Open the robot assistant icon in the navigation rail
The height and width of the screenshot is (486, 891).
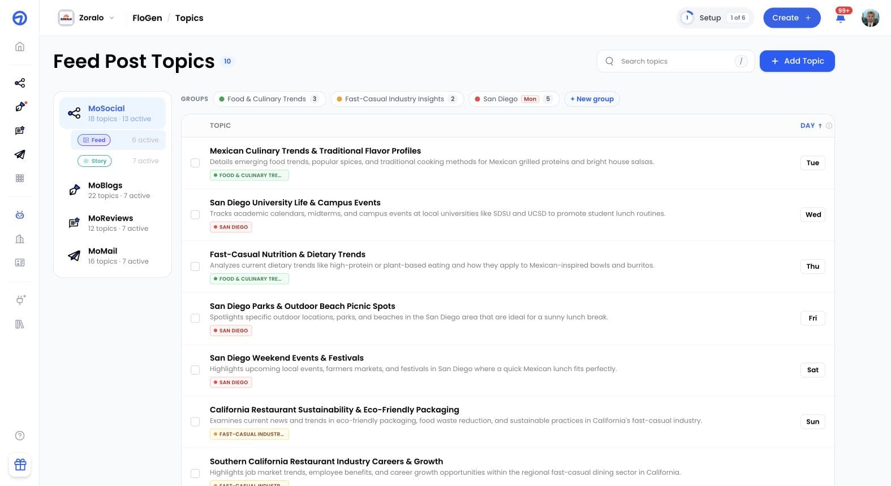coord(20,215)
